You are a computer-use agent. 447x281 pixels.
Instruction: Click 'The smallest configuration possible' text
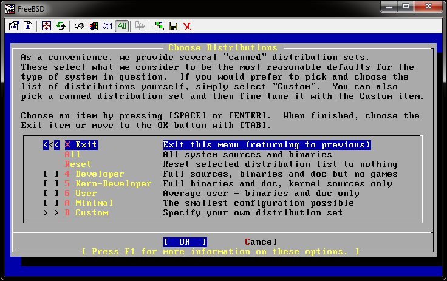pyautogui.click(x=259, y=203)
